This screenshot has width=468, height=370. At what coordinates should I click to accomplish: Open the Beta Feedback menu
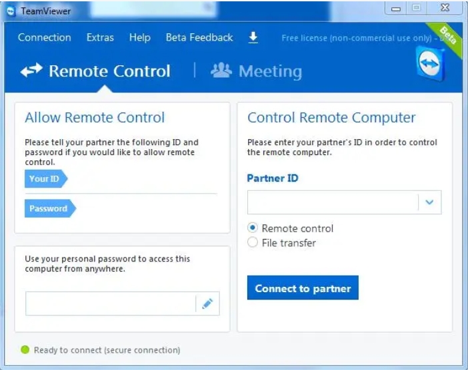tap(199, 37)
